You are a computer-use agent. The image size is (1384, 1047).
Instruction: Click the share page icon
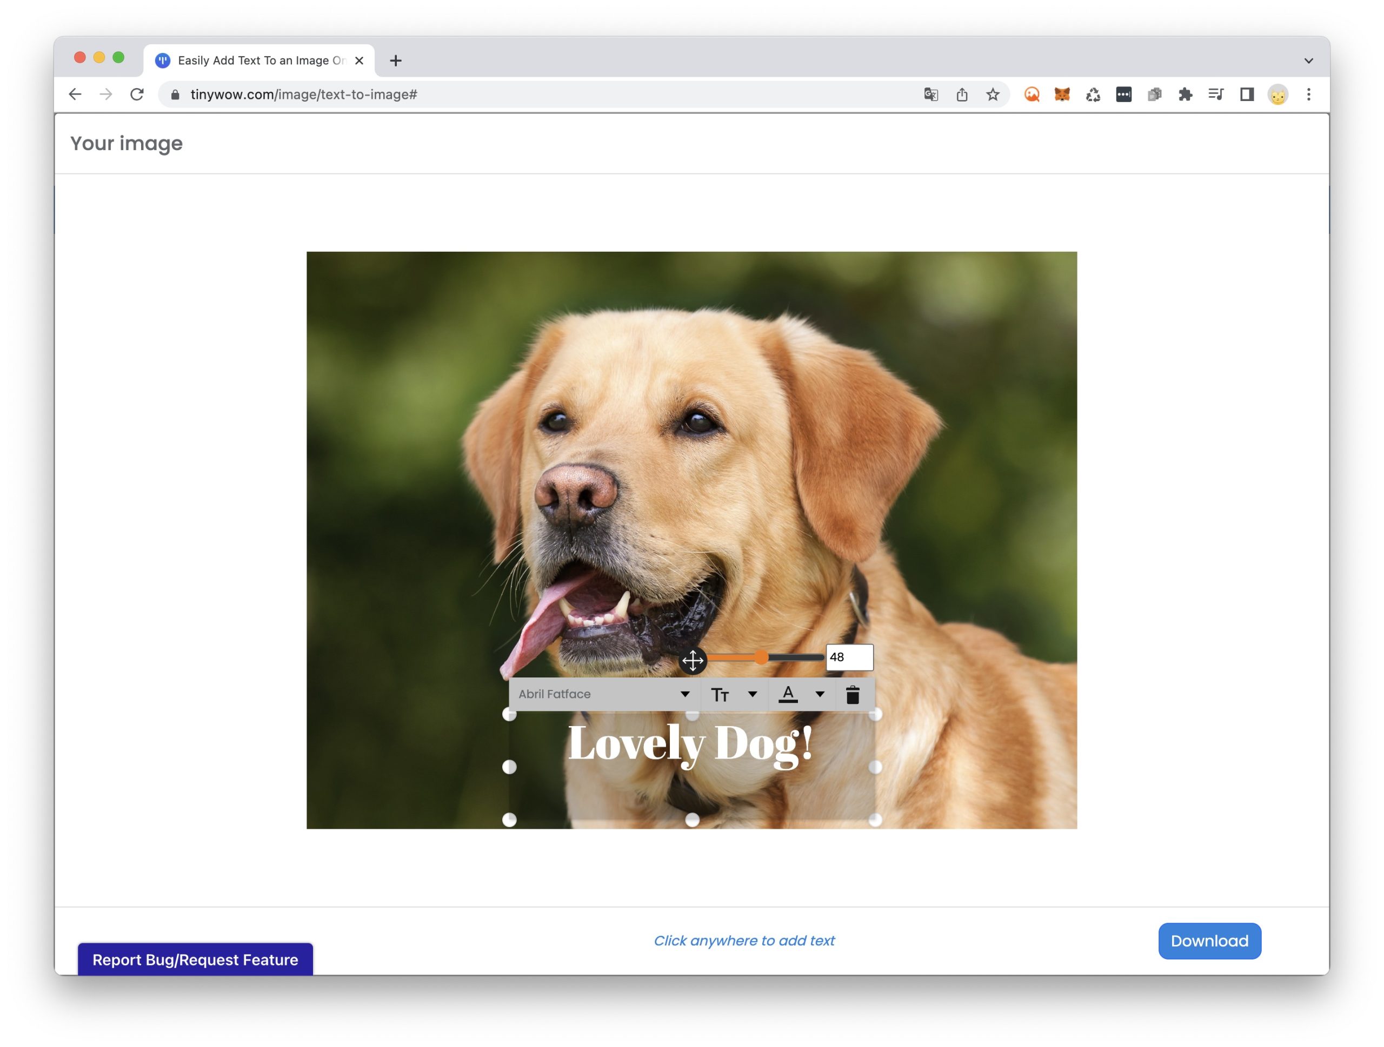[x=962, y=95]
